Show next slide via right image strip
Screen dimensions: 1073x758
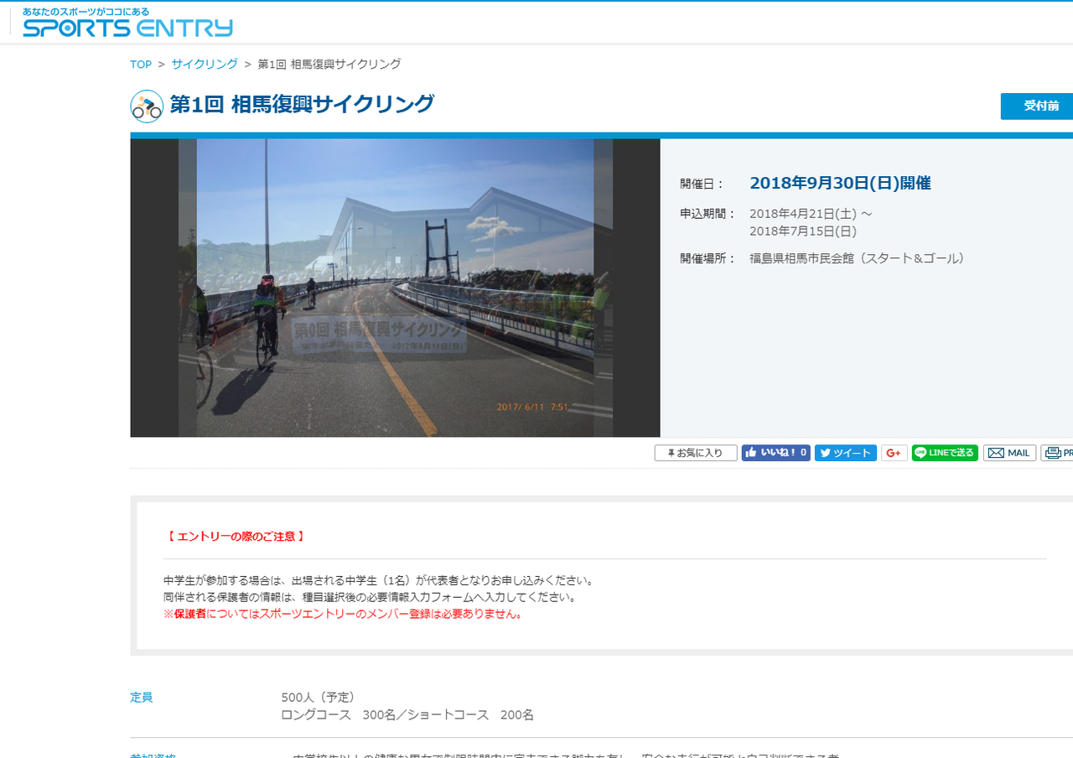click(x=603, y=288)
